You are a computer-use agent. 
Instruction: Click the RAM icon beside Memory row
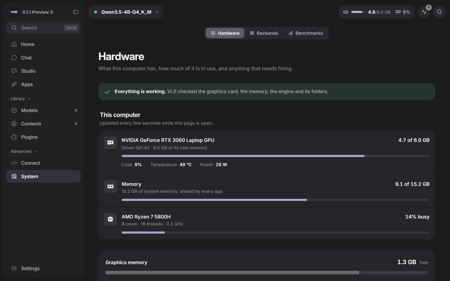[110, 187]
